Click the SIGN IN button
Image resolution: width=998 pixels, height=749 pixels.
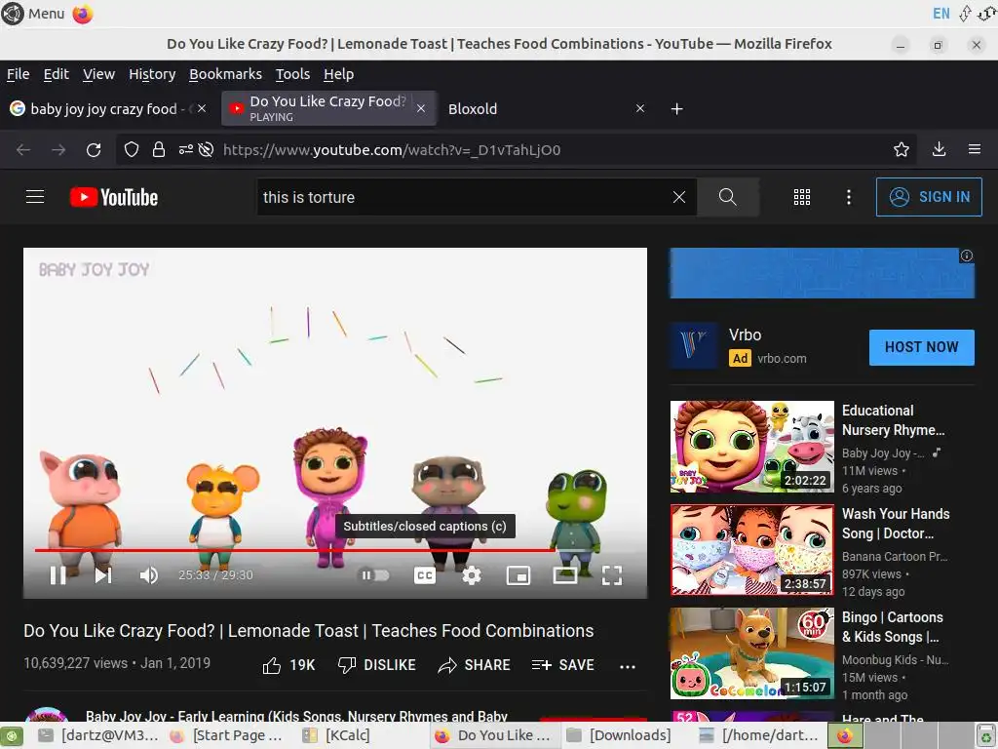929,197
